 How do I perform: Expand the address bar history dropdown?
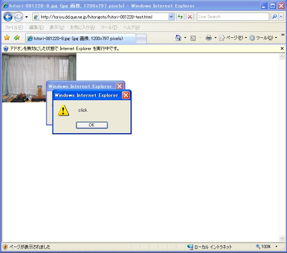point(171,17)
